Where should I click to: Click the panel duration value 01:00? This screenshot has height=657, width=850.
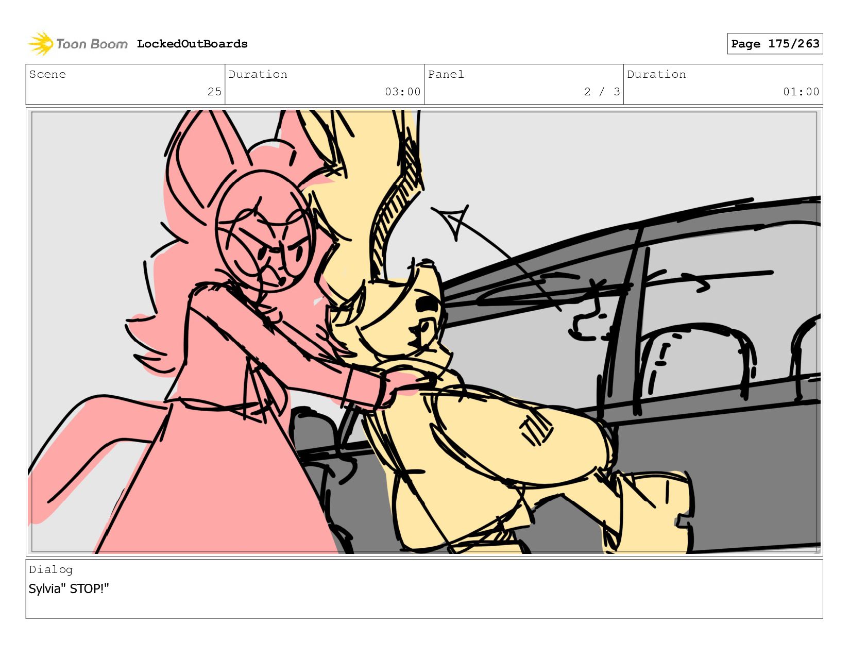coord(801,92)
